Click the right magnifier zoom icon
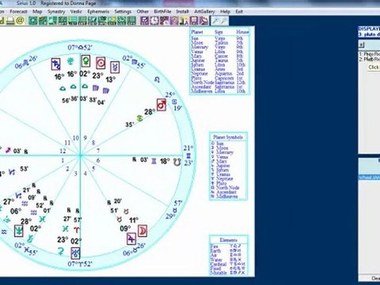 (224, 21)
